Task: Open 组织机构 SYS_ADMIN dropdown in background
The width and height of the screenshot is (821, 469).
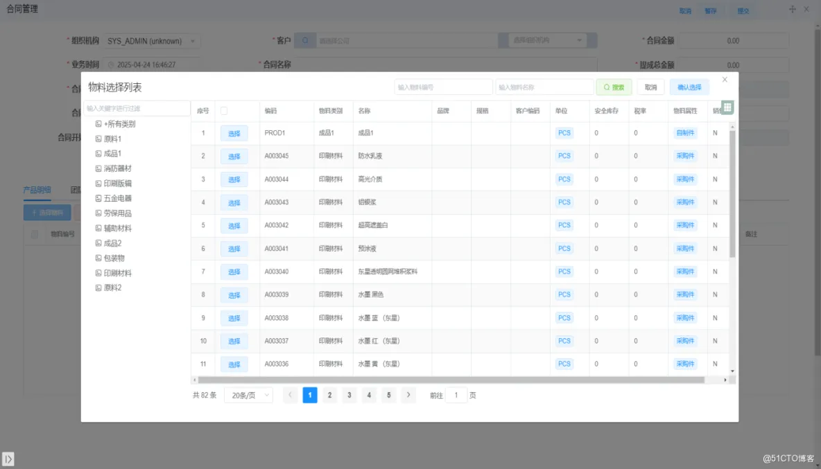Action: click(152, 41)
